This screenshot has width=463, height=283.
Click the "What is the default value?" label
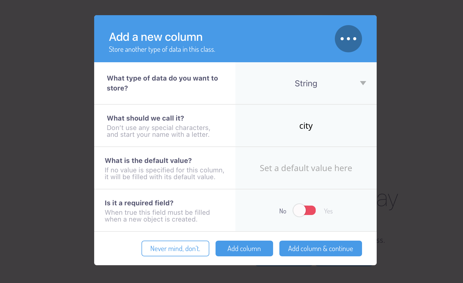pos(148,161)
